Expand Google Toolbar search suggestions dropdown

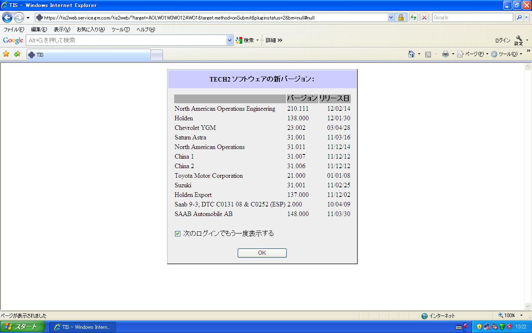230,40
